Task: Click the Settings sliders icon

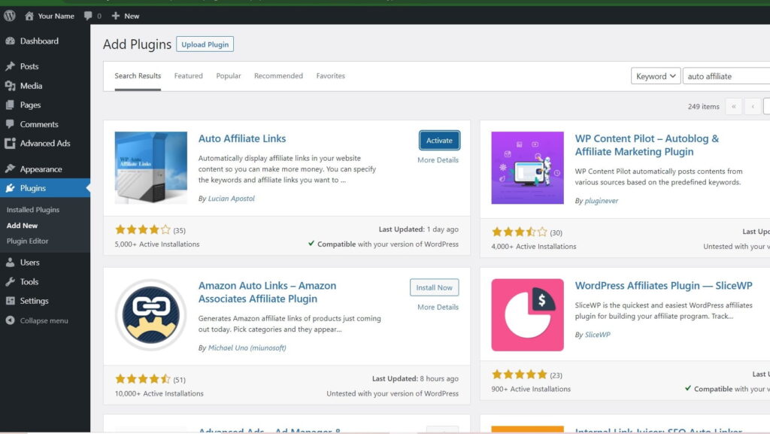Action: [x=11, y=300]
